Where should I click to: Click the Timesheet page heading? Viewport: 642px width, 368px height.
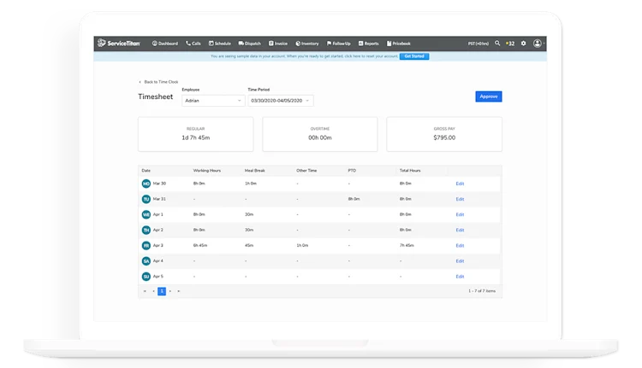156,96
